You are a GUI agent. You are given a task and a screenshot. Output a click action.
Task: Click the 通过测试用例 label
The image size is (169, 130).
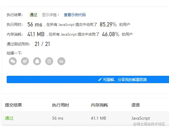coord(18,44)
